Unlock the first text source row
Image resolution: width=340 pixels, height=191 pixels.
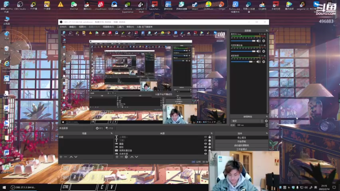tap(210, 137)
